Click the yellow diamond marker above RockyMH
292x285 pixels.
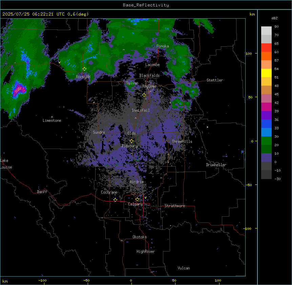point(84,69)
